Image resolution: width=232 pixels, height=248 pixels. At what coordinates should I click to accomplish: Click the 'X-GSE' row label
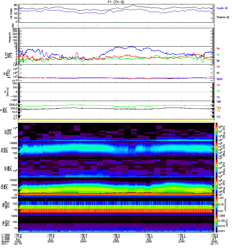click(x=5, y=235)
